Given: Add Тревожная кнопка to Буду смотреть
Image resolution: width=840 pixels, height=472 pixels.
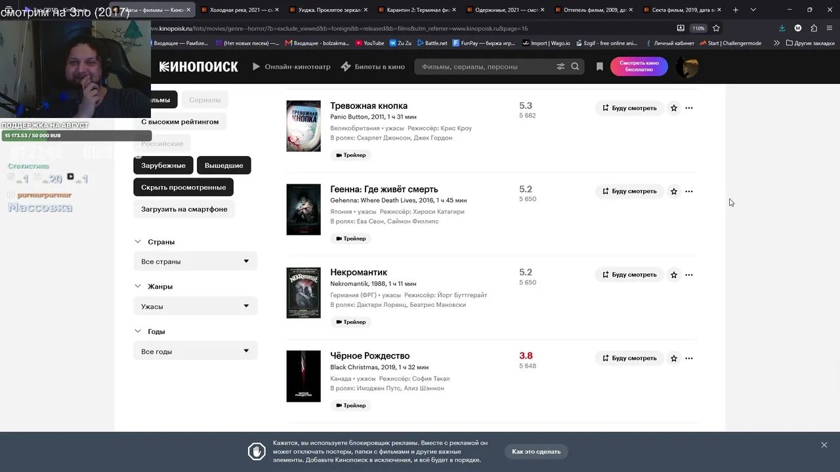Looking at the screenshot, I should [629, 108].
